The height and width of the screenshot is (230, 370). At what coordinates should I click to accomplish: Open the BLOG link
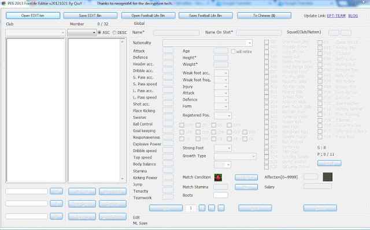353,16
